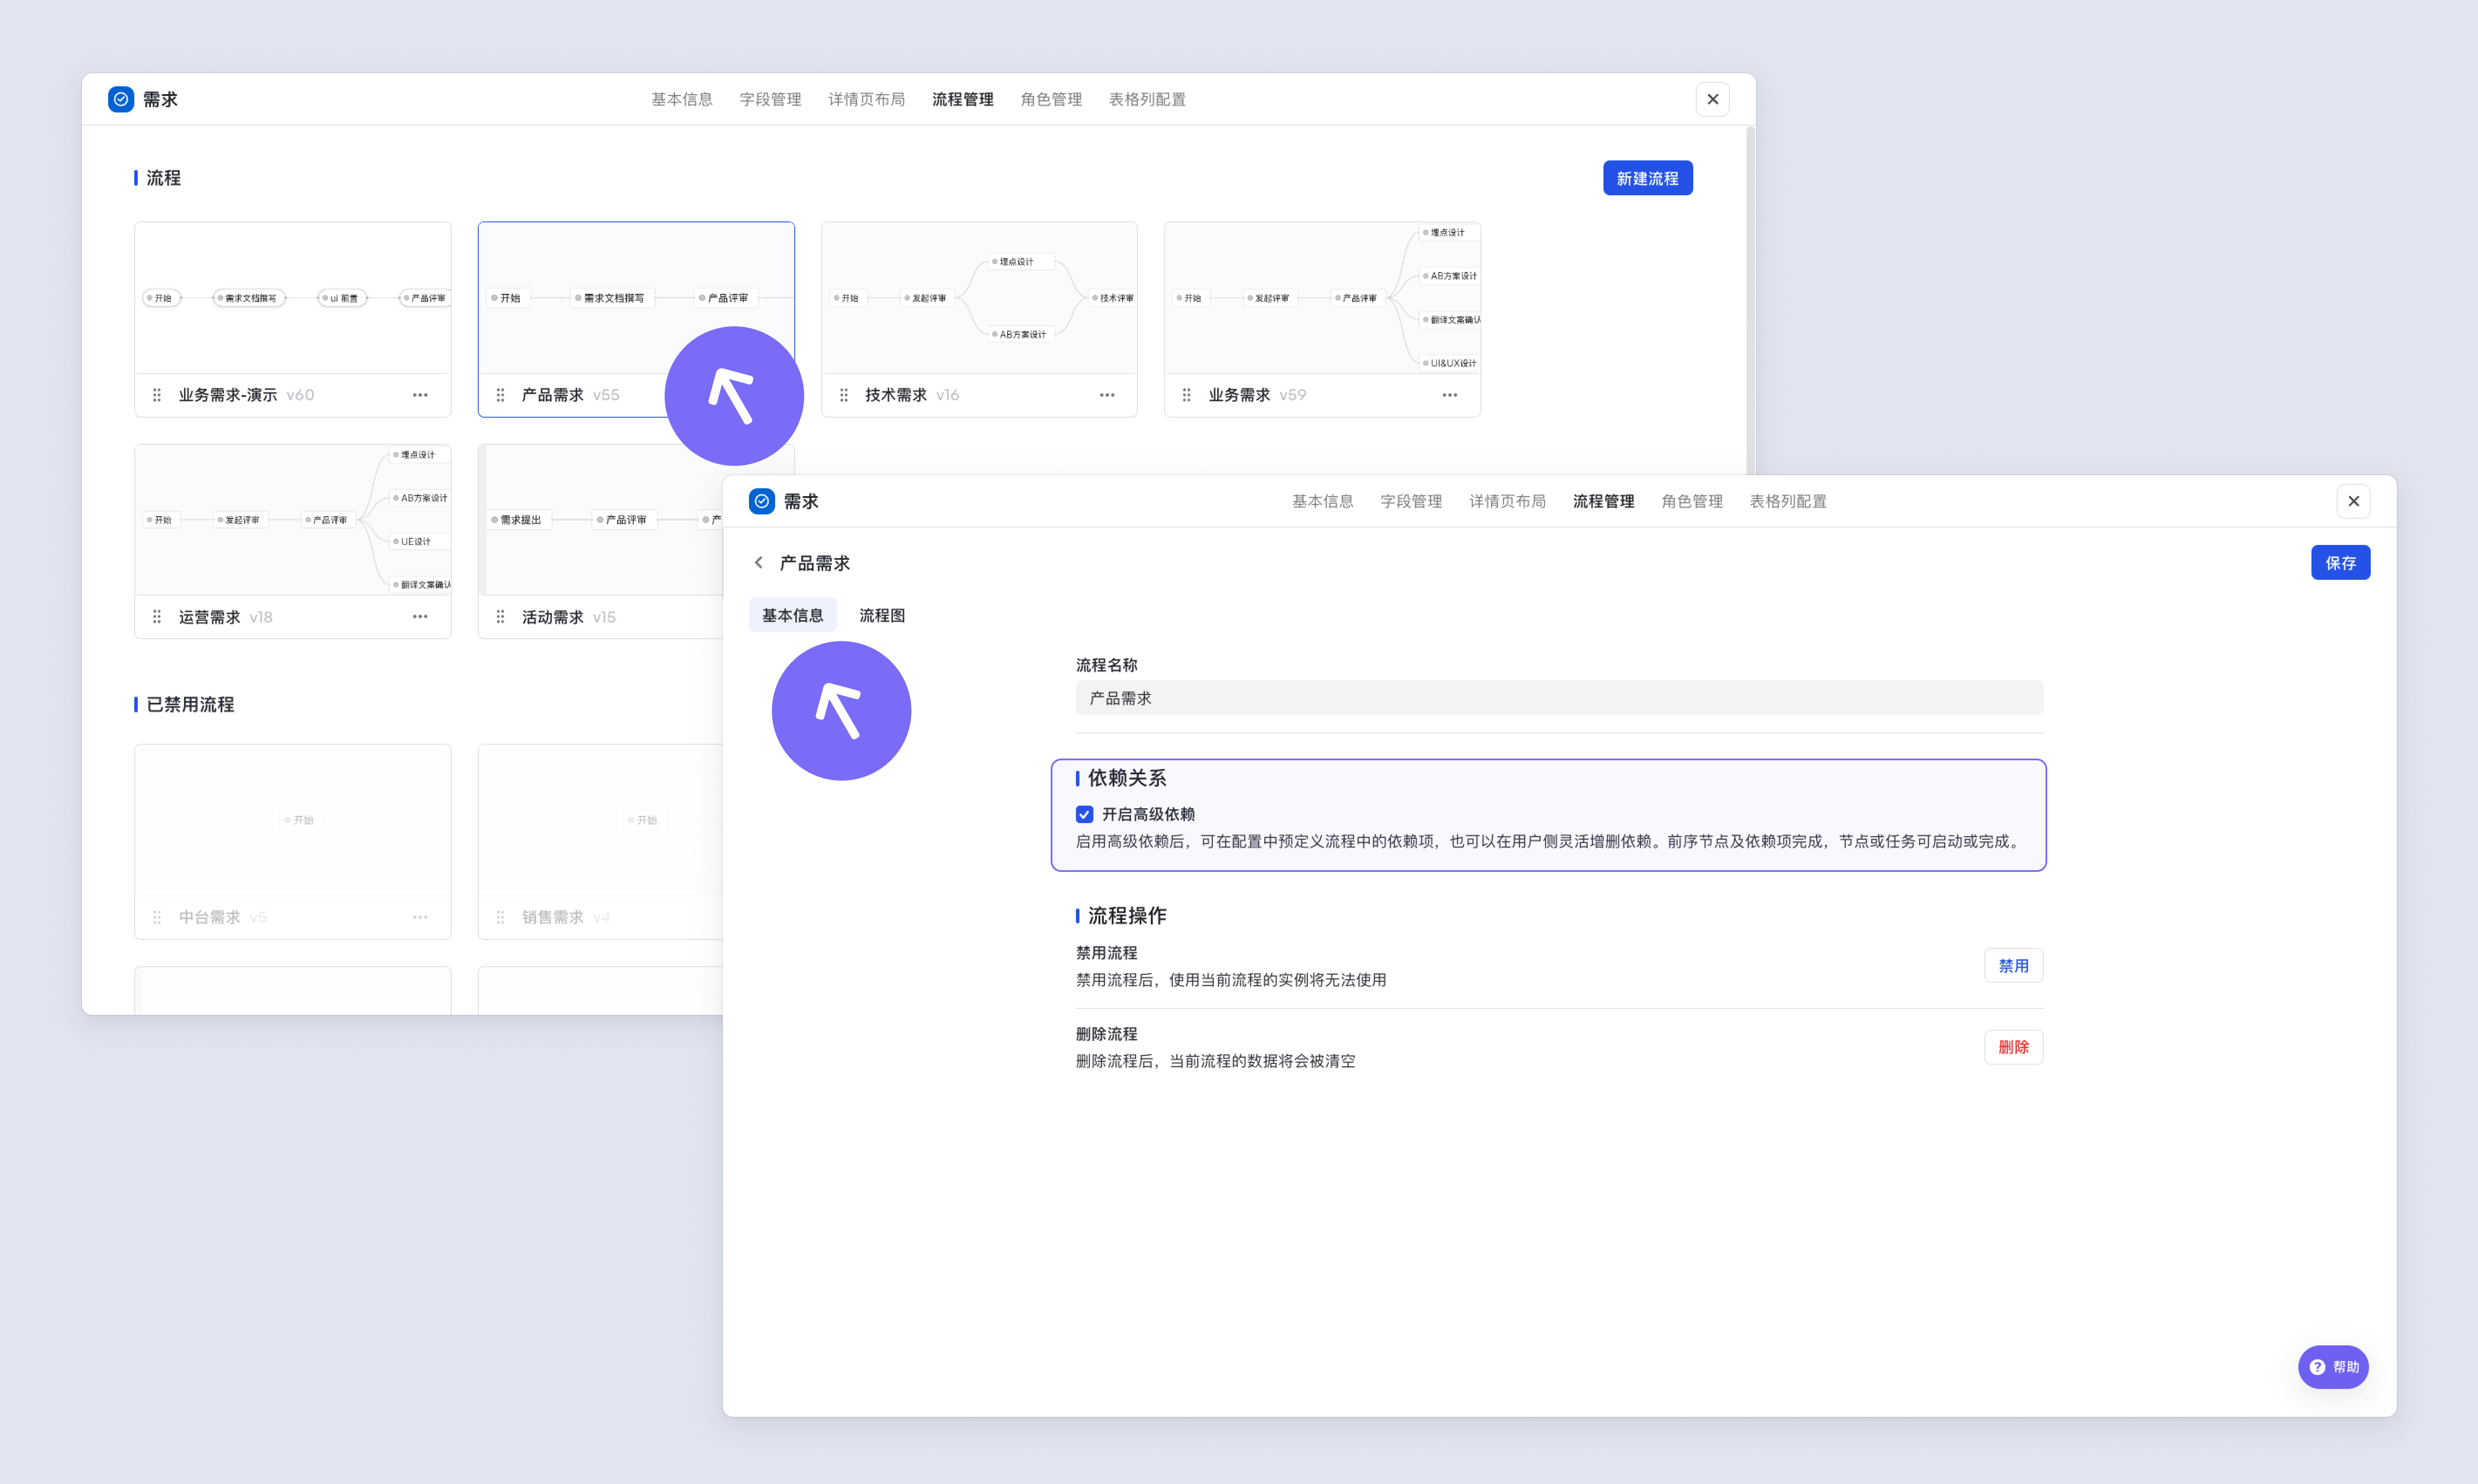Open the more menu on the 技术需求 card
Image resolution: width=2478 pixels, height=1484 pixels.
[1107, 395]
